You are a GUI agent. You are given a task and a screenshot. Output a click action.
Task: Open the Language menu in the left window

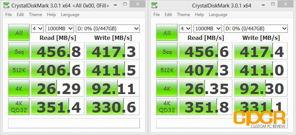tap(70, 15)
